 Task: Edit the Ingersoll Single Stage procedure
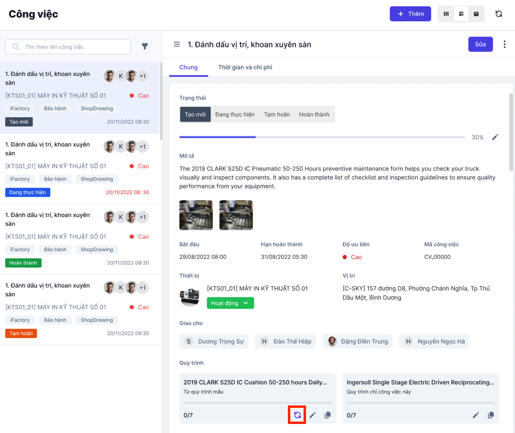(x=476, y=415)
